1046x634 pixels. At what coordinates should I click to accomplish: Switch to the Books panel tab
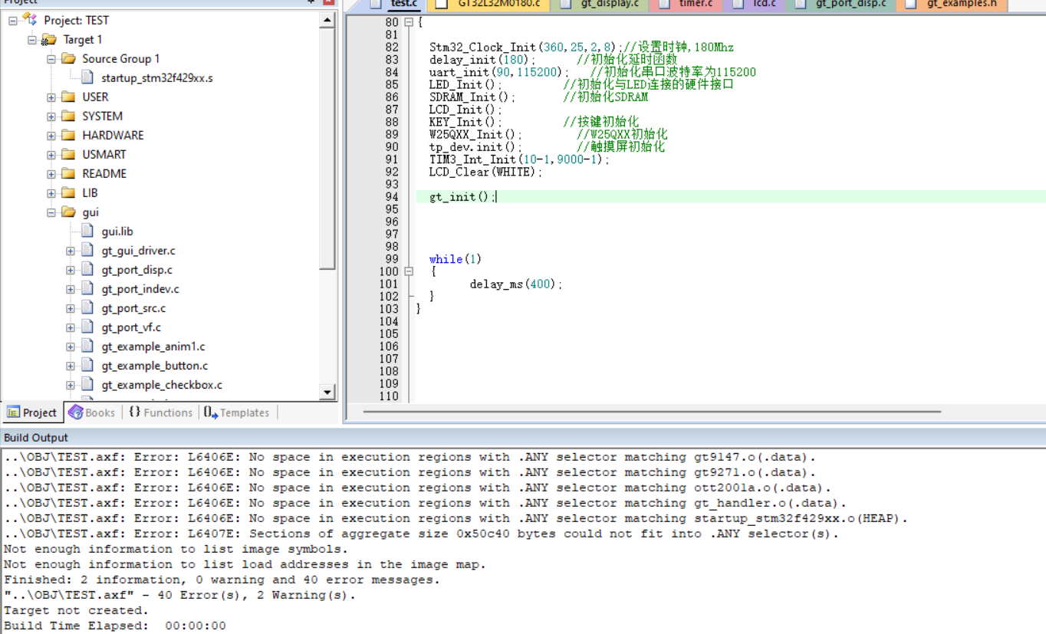click(92, 412)
